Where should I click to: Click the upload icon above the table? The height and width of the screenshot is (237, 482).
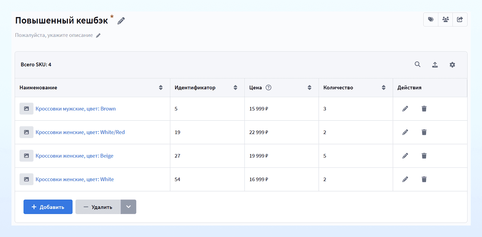coord(435,65)
